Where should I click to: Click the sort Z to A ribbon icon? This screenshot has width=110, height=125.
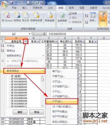[x=87, y=22]
